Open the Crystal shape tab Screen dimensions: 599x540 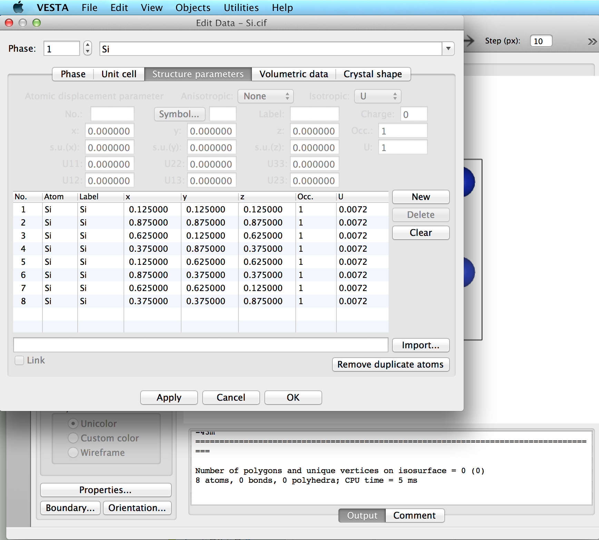pos(373,74)
